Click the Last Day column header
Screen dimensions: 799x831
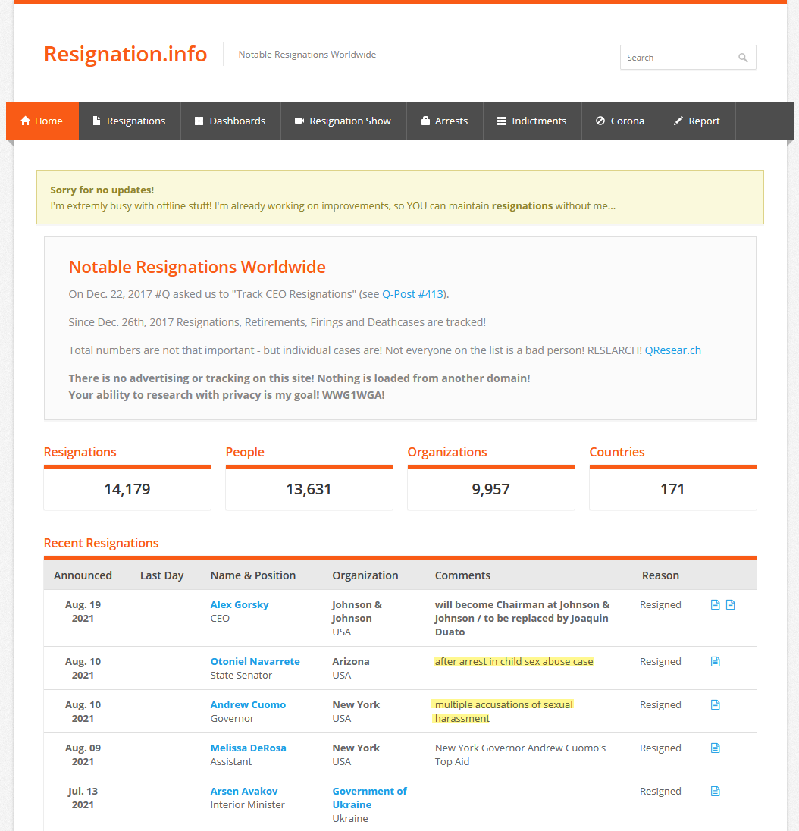click(161, 575)
